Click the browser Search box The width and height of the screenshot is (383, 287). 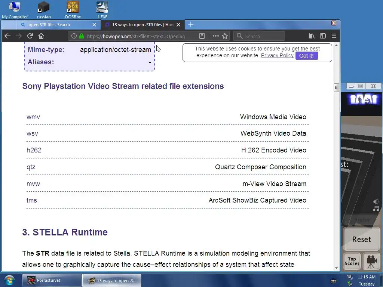(259, 36)
